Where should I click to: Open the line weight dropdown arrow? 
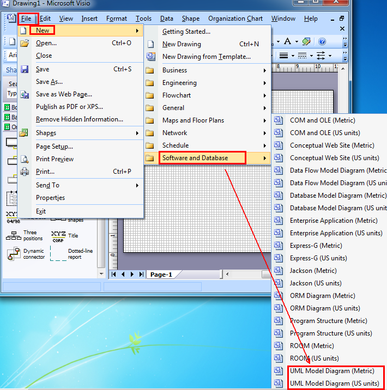click(x=293, y=56)
